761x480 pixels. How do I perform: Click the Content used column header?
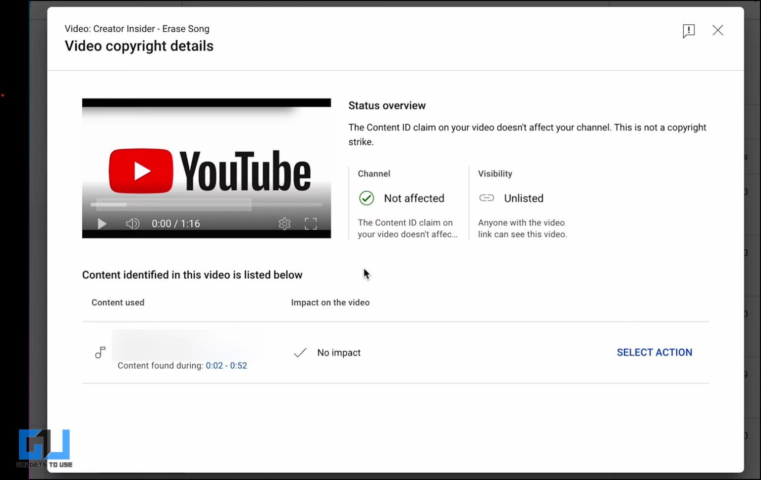click(x=118, y=302)
